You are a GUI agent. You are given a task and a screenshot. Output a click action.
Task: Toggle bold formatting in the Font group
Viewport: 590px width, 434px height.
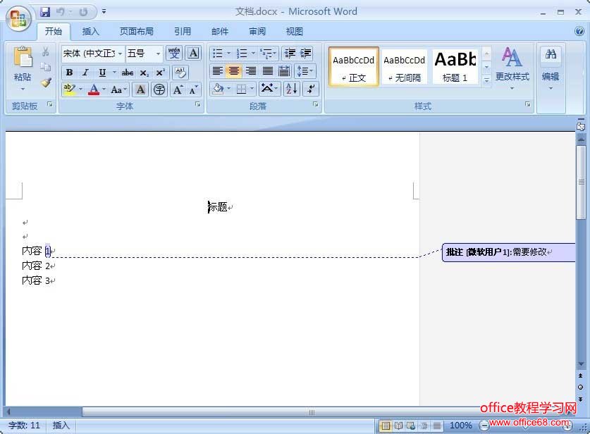pyautogui.click(x=70, y=72)
